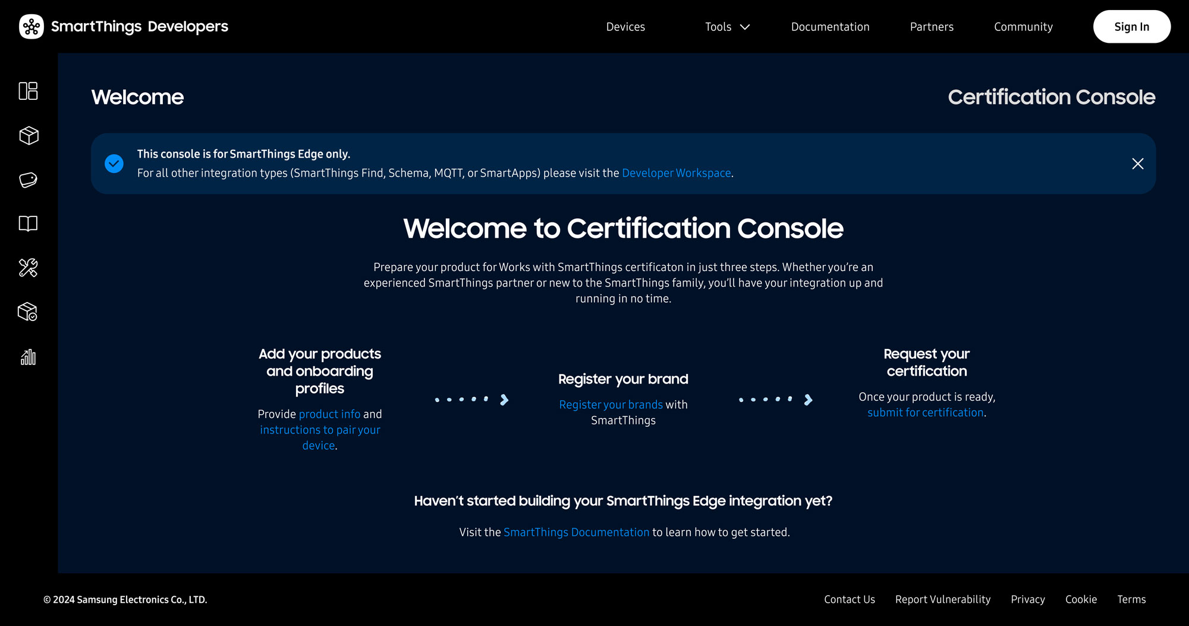Click "Add your products and onboarding profiles" heading
This screenshot has height=626, width=1189.
[320, 371]
